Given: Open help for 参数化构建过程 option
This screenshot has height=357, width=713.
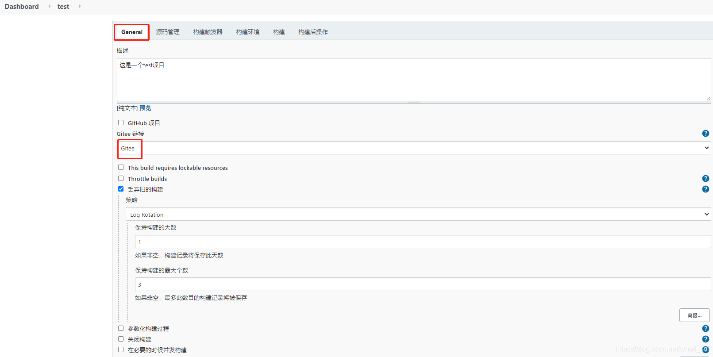Looking at the screenshot, I should pos(705,329).
